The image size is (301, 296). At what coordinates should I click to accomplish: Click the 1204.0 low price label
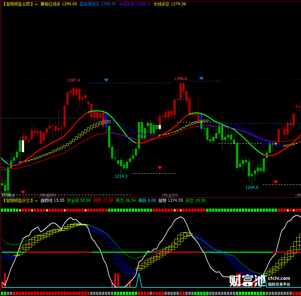pyautogui.click(x=252, y=188)
